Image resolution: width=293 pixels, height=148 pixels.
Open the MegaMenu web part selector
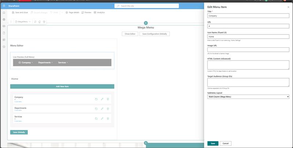coord(23,22)
